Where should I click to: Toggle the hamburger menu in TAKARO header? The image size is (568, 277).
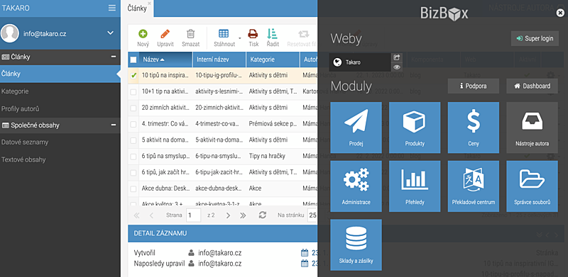click(x=112, y=8)
